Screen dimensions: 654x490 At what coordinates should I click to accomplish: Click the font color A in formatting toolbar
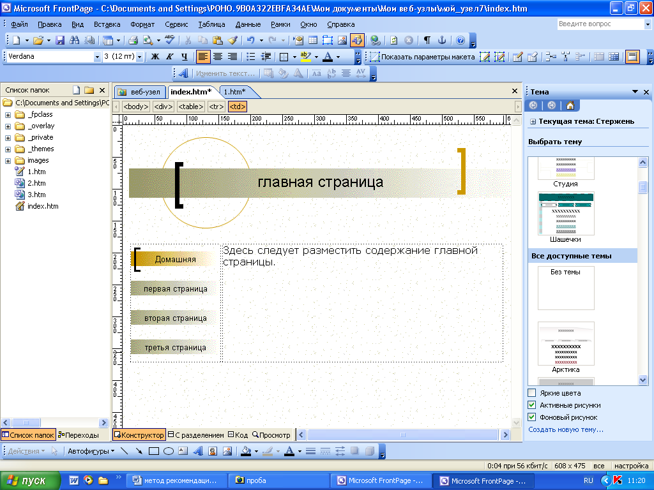pyautogui.click(x=328, y=57)
